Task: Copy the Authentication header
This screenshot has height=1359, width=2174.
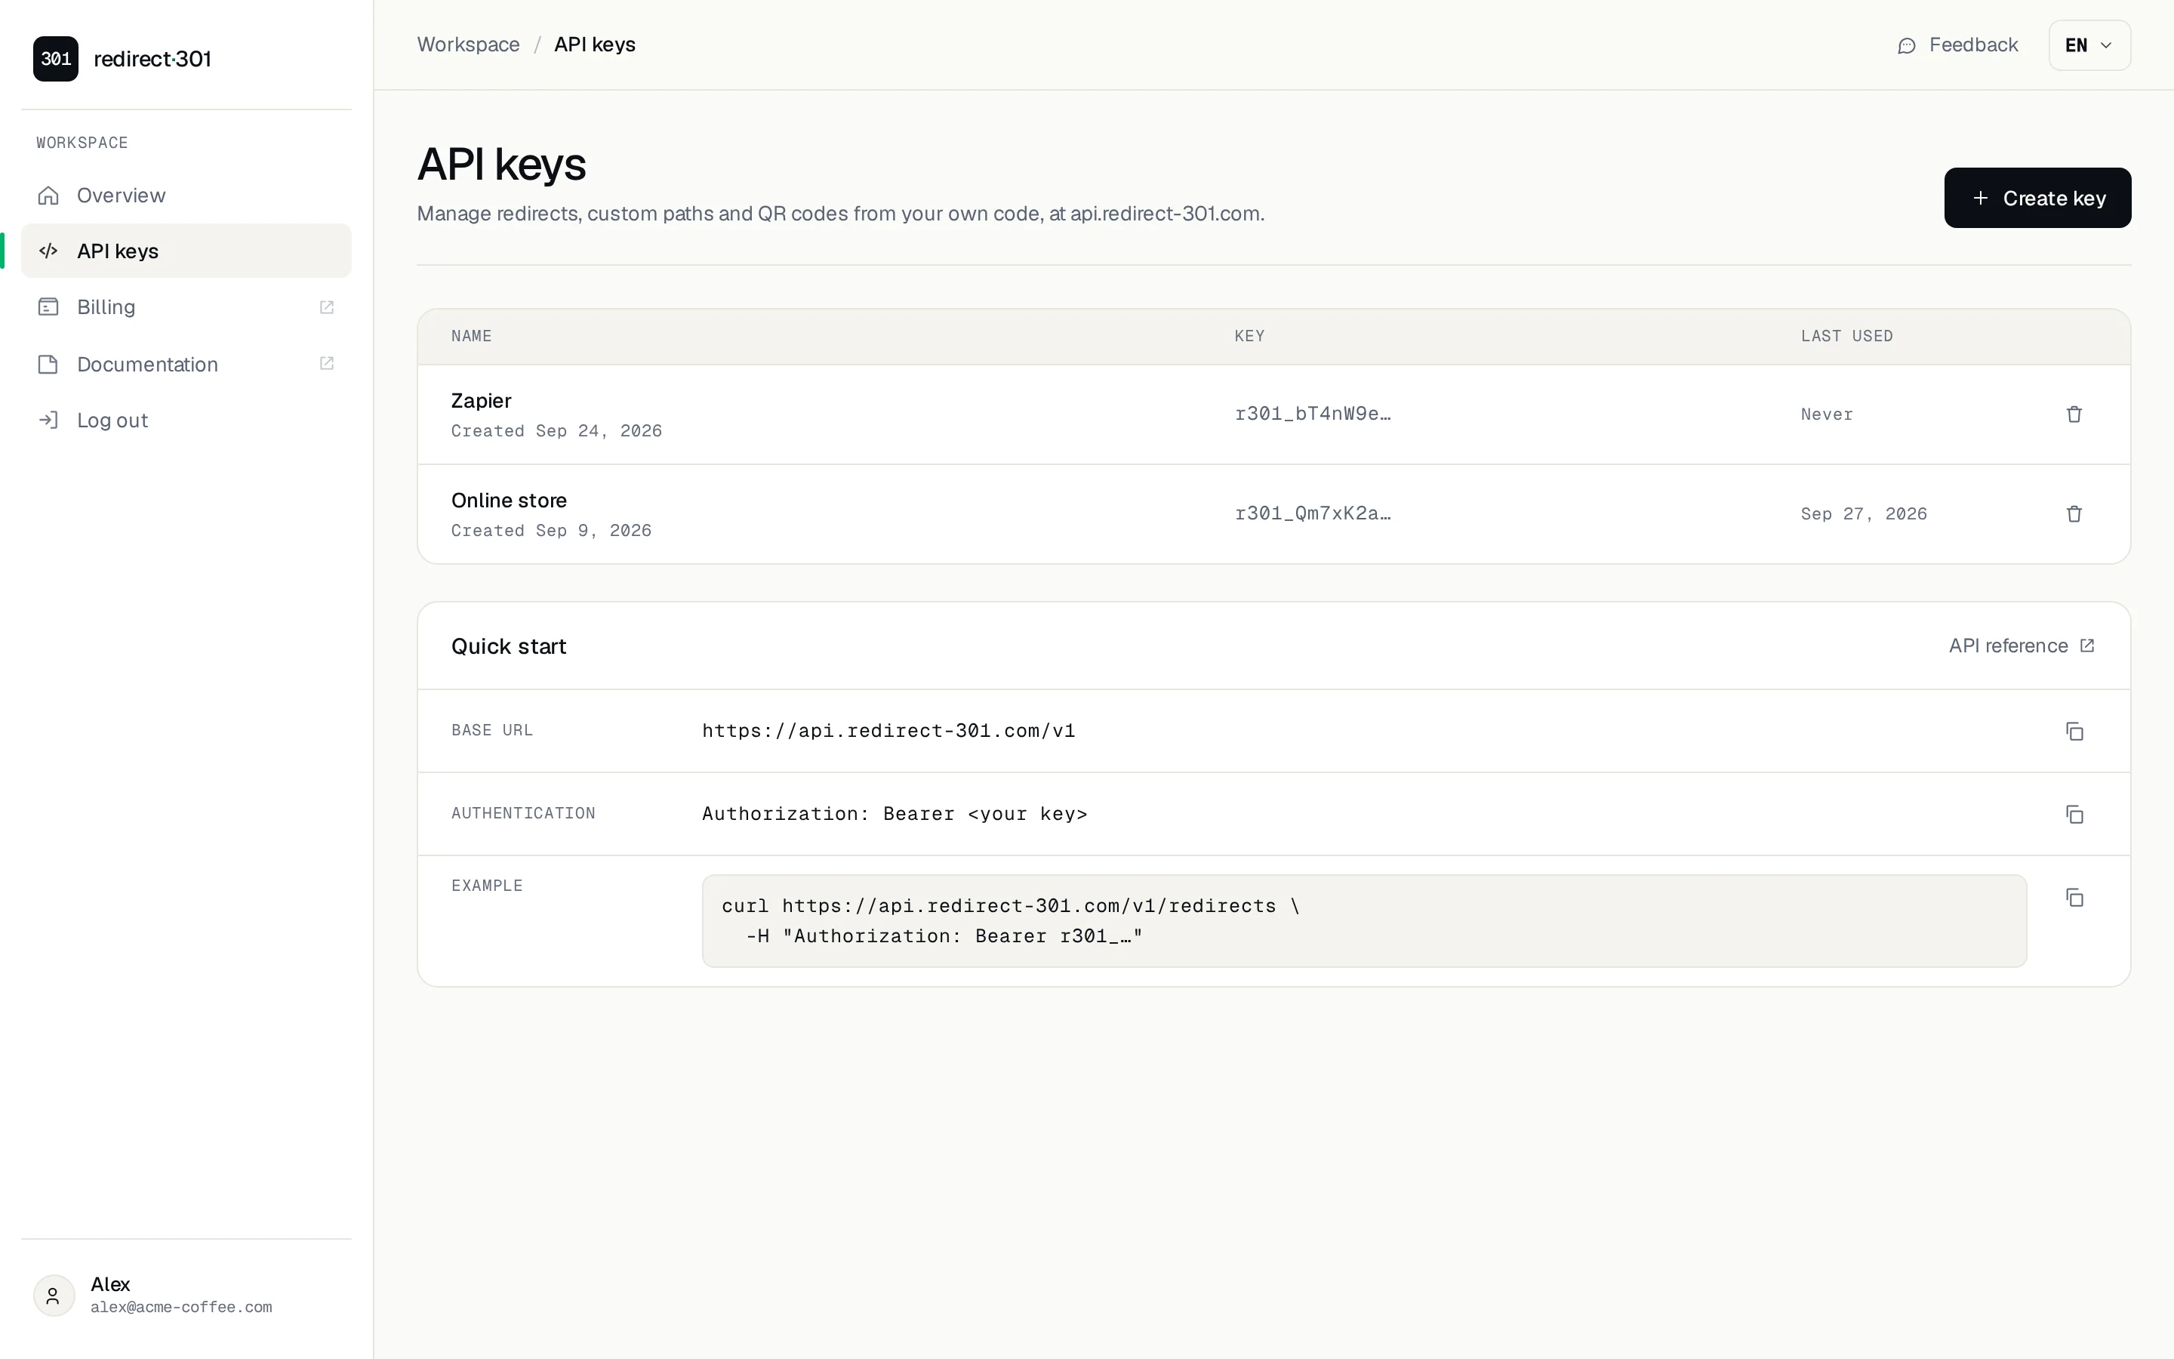Action: pos(2074,815)
